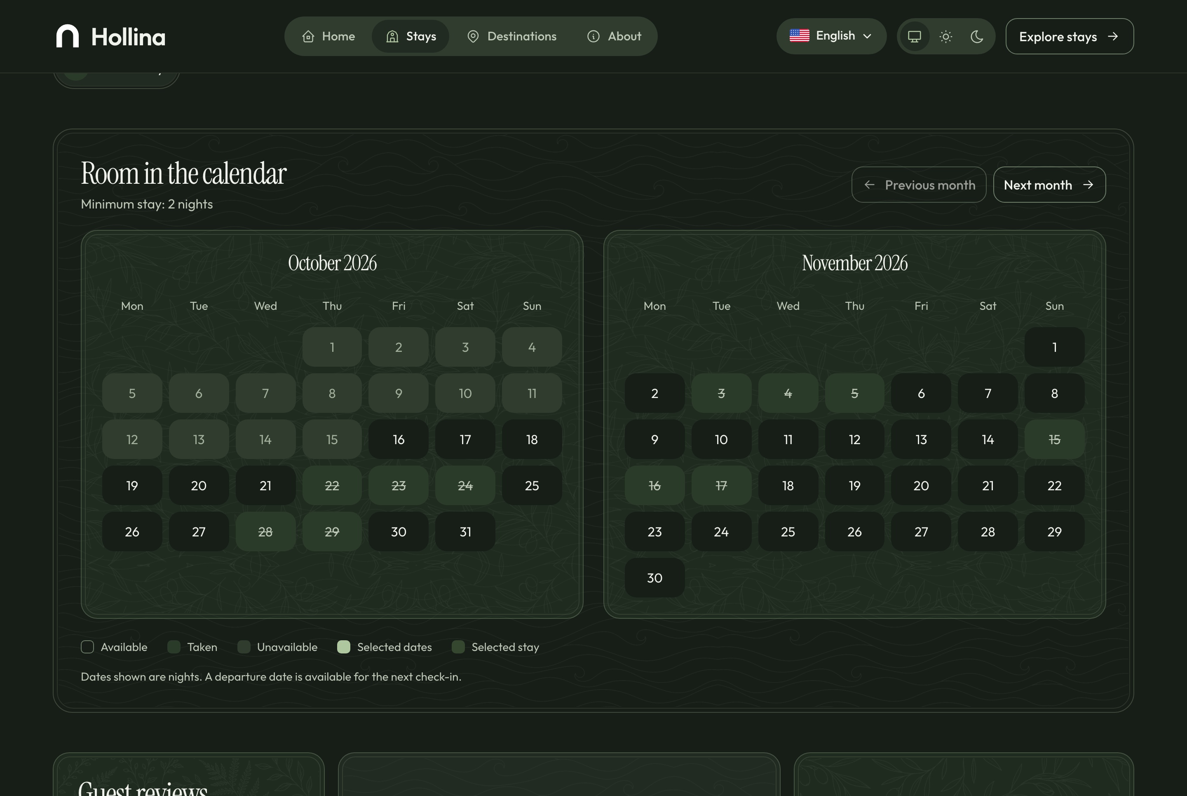Select November 12 in the calendar
1187x796 pixels.
(x=854, y=440)
